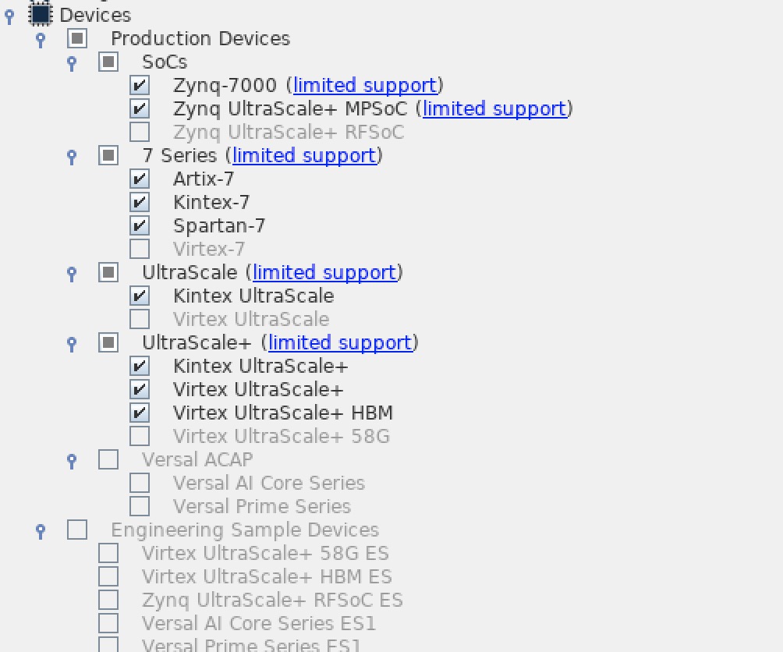Select the Virtex UltraScale+ HBM entry
Viewport: 783px width, 652px height.
[x=282, y=412]
